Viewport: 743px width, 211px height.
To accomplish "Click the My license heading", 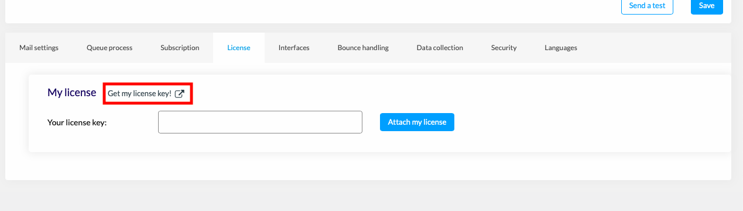I will coord(71,92).
